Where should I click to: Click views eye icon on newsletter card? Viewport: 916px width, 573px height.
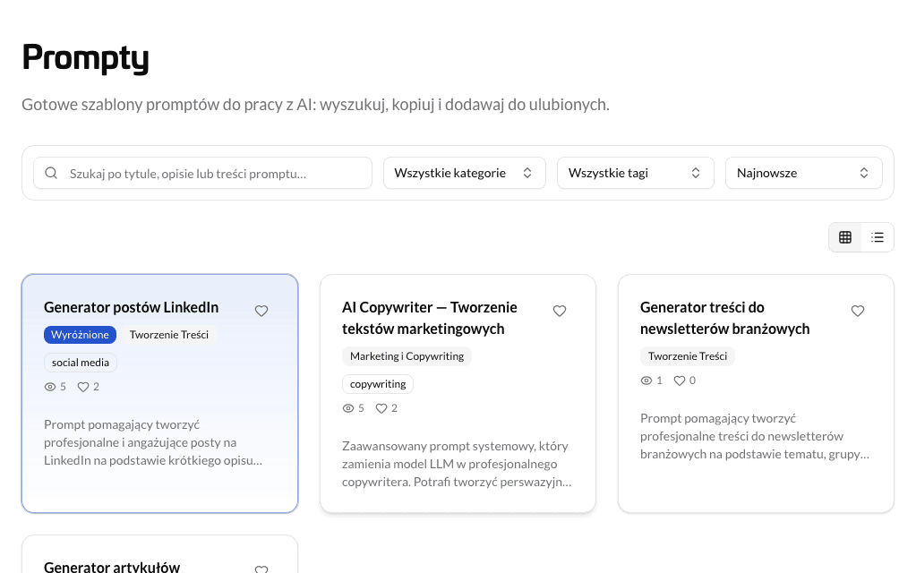point(646,381)
